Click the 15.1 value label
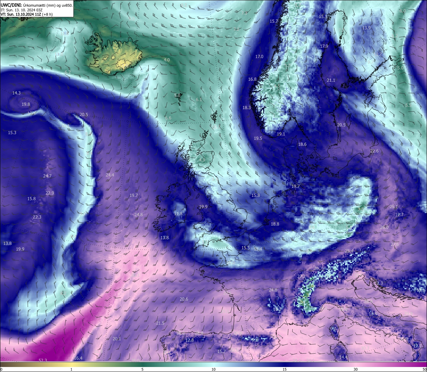 (x=323, y=17)
